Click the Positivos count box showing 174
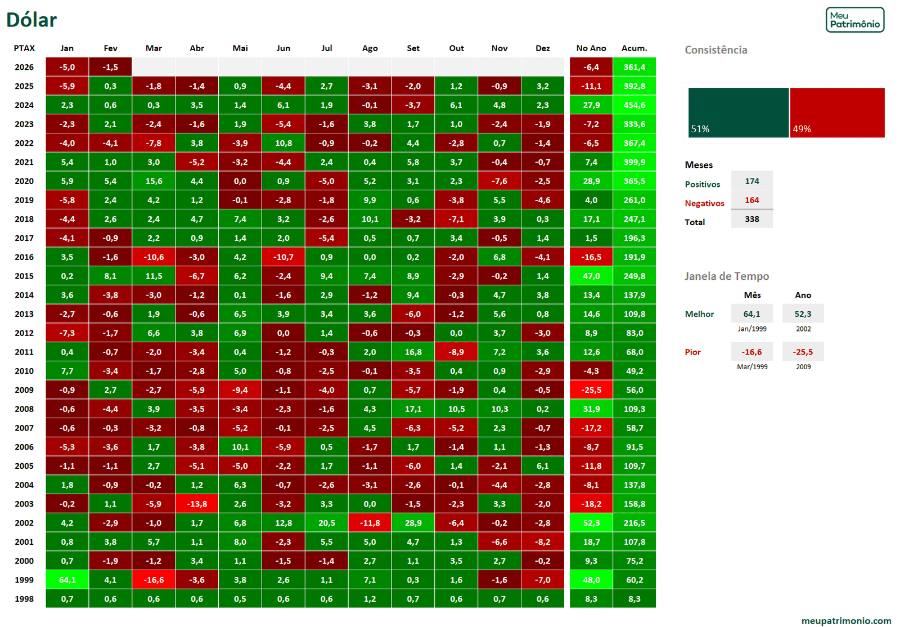The image size is (900, 627). [751, 181]
